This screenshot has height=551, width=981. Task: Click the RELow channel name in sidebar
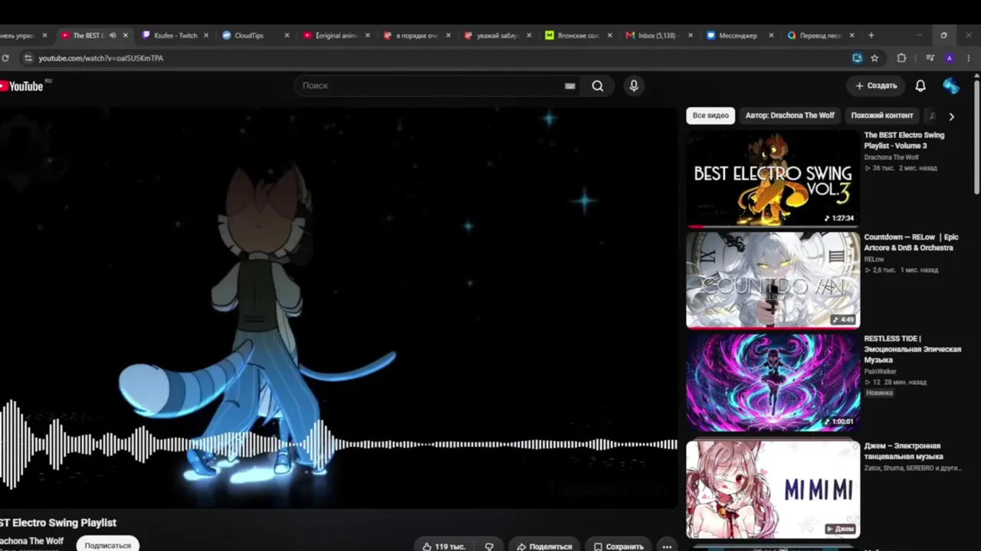point(874,259)
